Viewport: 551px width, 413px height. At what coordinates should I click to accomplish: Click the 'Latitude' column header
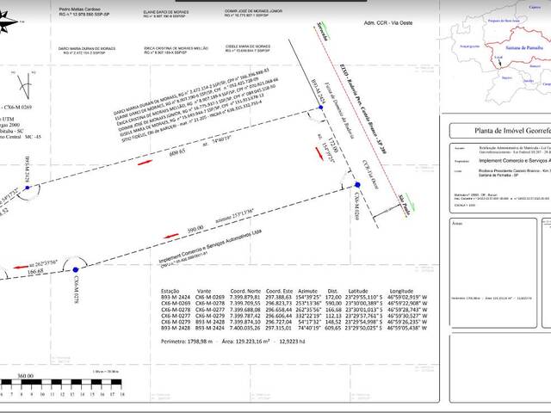click(358, 291)
